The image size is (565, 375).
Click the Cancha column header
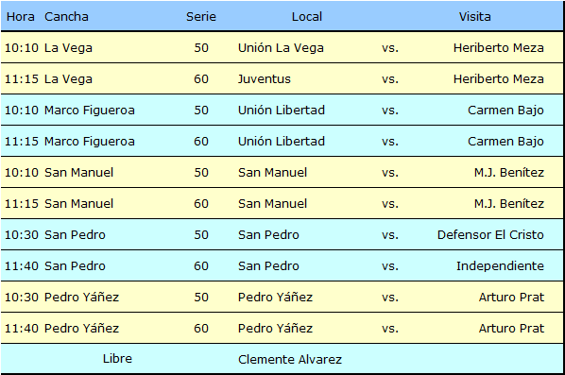point(66,17)
